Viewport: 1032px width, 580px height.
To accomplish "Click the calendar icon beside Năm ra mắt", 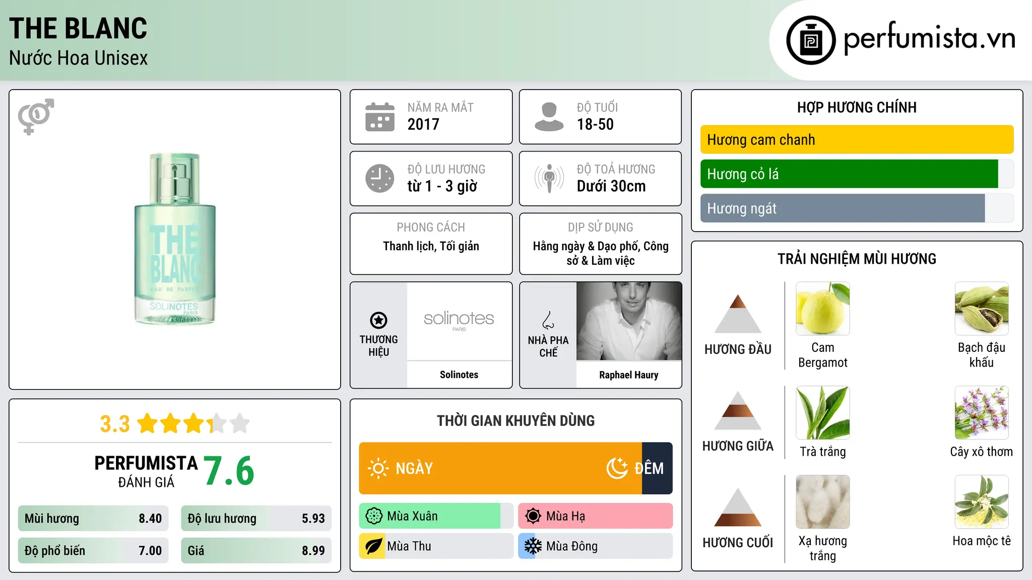I will click(380, 117).
